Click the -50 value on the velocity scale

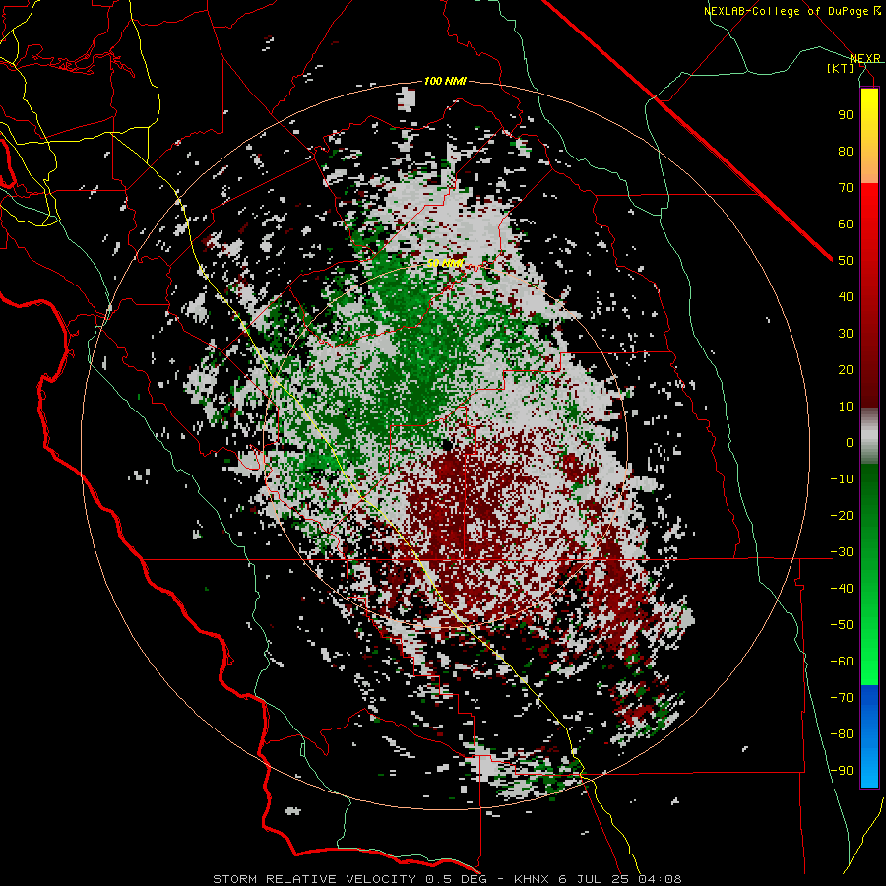point(842,625)
